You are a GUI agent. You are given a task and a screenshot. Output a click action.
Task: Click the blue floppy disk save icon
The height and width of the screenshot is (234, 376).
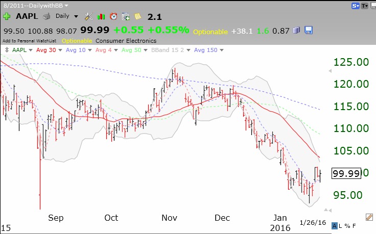(x=309, y=30)
